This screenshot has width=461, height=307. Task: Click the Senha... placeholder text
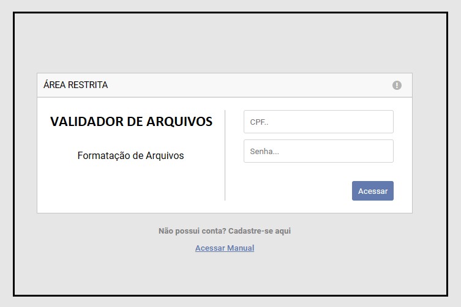[x=264, y=152]
